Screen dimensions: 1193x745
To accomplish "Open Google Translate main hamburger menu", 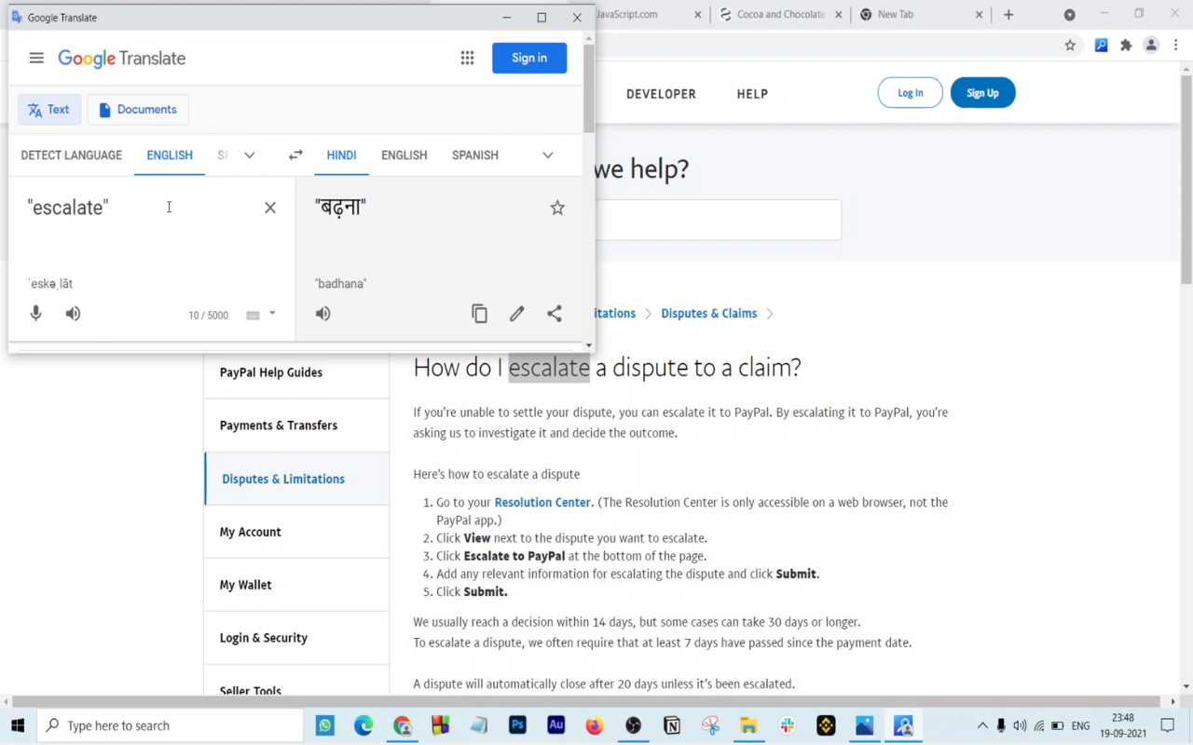I will tap(36, 58).
